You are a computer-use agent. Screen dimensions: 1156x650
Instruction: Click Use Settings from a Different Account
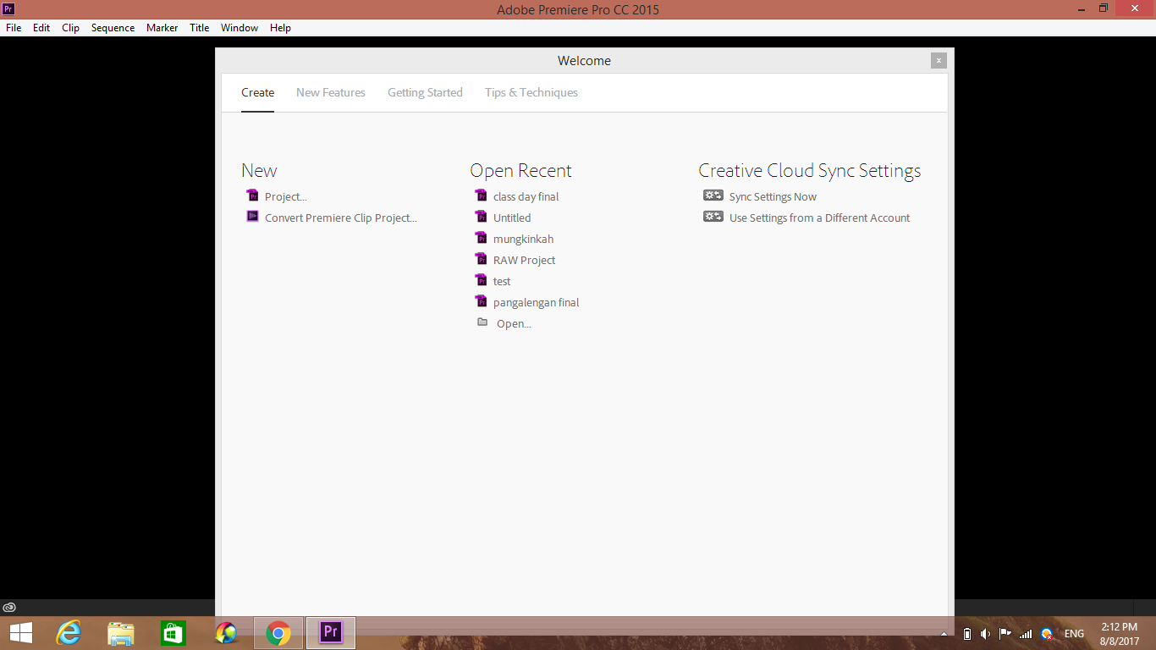click(819, 218)
